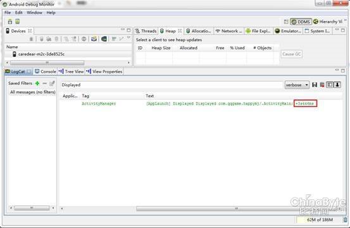Image resolution: width=350 pixels, height=228 pixels.
Task: Maximize the LogCat panel
Action: (343, 70)
